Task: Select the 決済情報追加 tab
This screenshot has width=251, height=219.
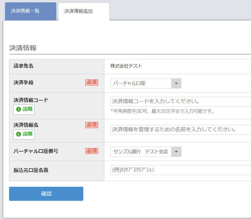Action: click(x=84, y=11)
